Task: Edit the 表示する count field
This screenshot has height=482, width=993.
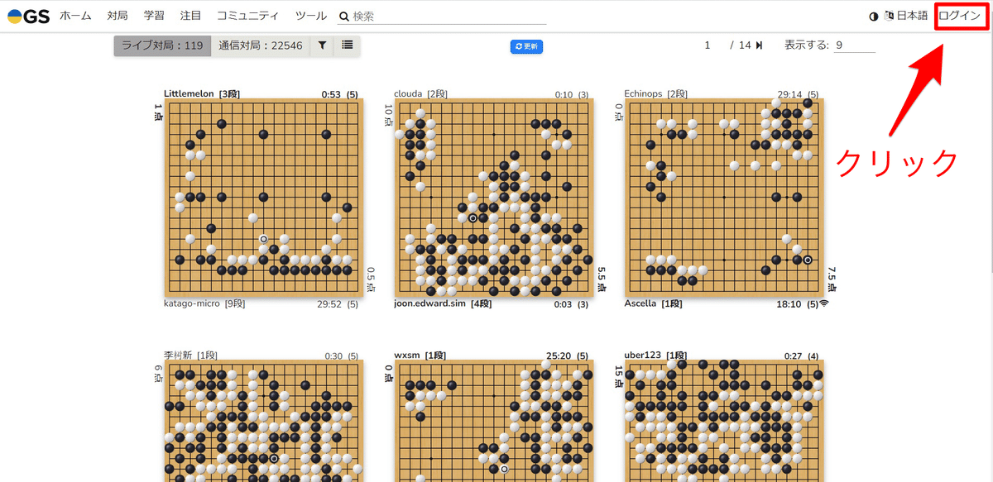Action: tap(854, 45)
